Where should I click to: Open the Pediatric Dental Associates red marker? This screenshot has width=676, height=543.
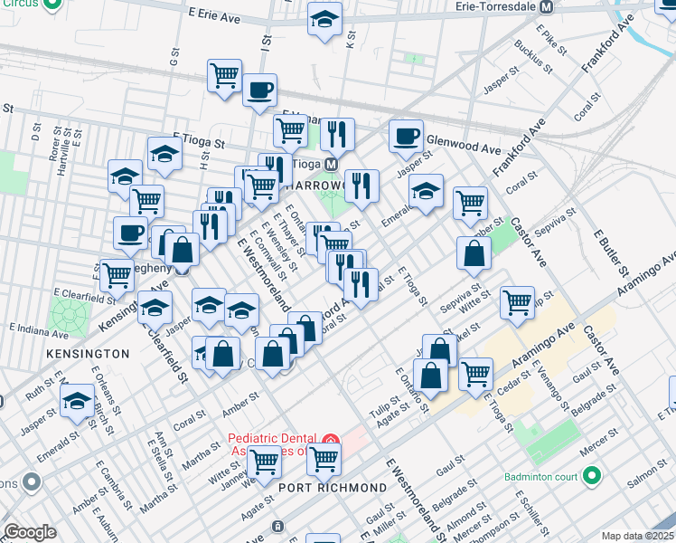click(331, 440)
